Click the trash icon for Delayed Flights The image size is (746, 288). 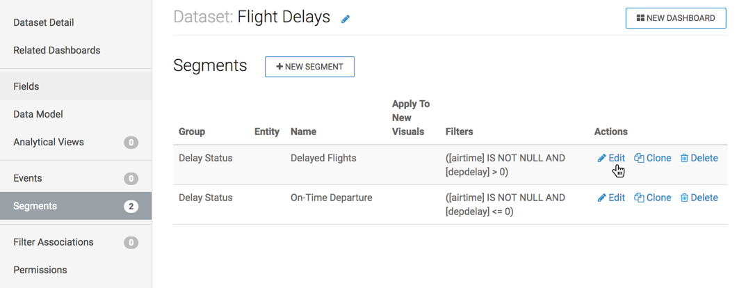[684, 158]
